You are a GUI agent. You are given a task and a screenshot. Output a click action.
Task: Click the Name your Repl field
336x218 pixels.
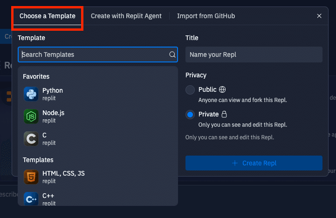(254, 55)
